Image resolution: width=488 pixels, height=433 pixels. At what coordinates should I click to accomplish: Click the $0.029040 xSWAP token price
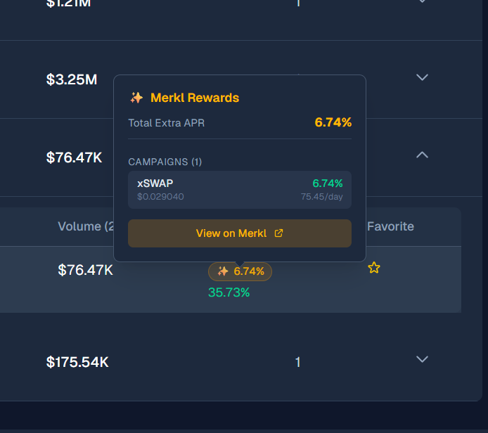pyautogui.click(x=160, y=197)
